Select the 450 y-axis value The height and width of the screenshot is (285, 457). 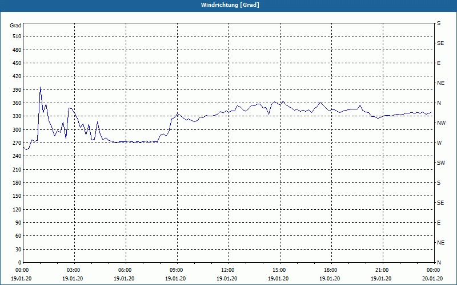[17, 63]
